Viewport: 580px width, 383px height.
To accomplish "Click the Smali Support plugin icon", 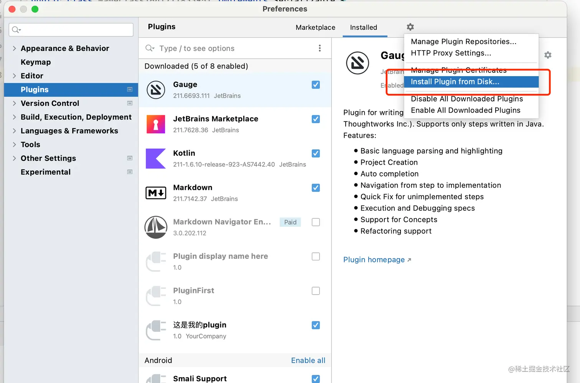I will coord(156,378).
